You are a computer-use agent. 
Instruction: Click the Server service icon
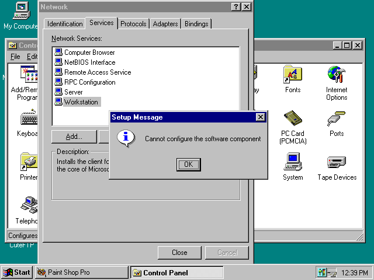coord(58,92)
